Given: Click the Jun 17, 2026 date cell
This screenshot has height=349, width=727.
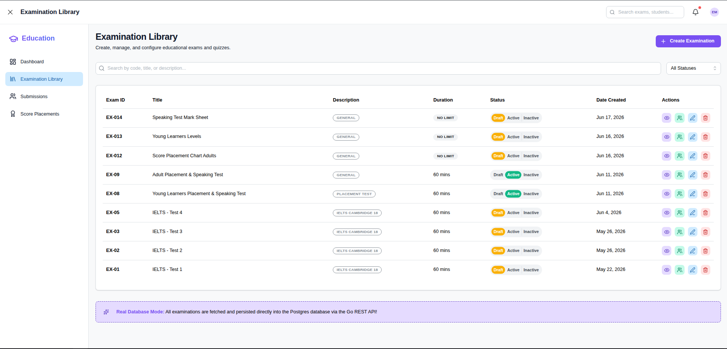Looking at the screenshot, I should [x=610, y=117].
